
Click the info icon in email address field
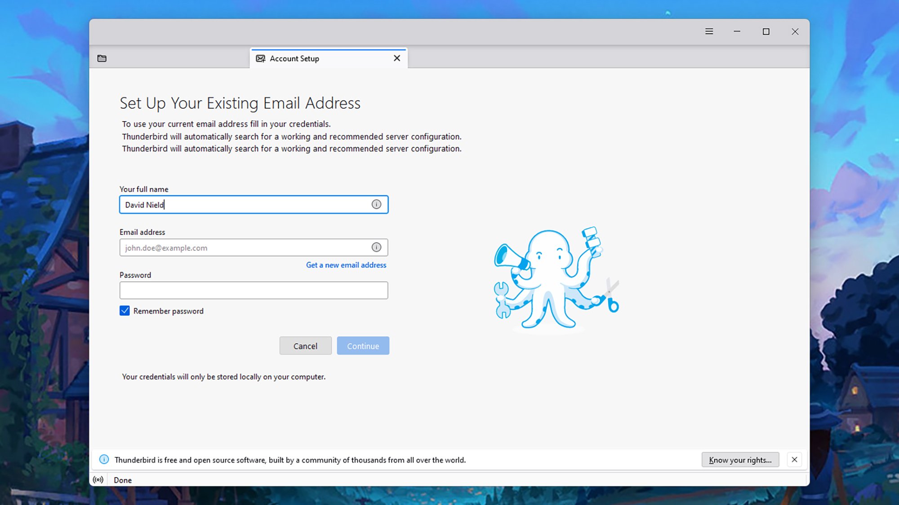click(x=376, y=247)
